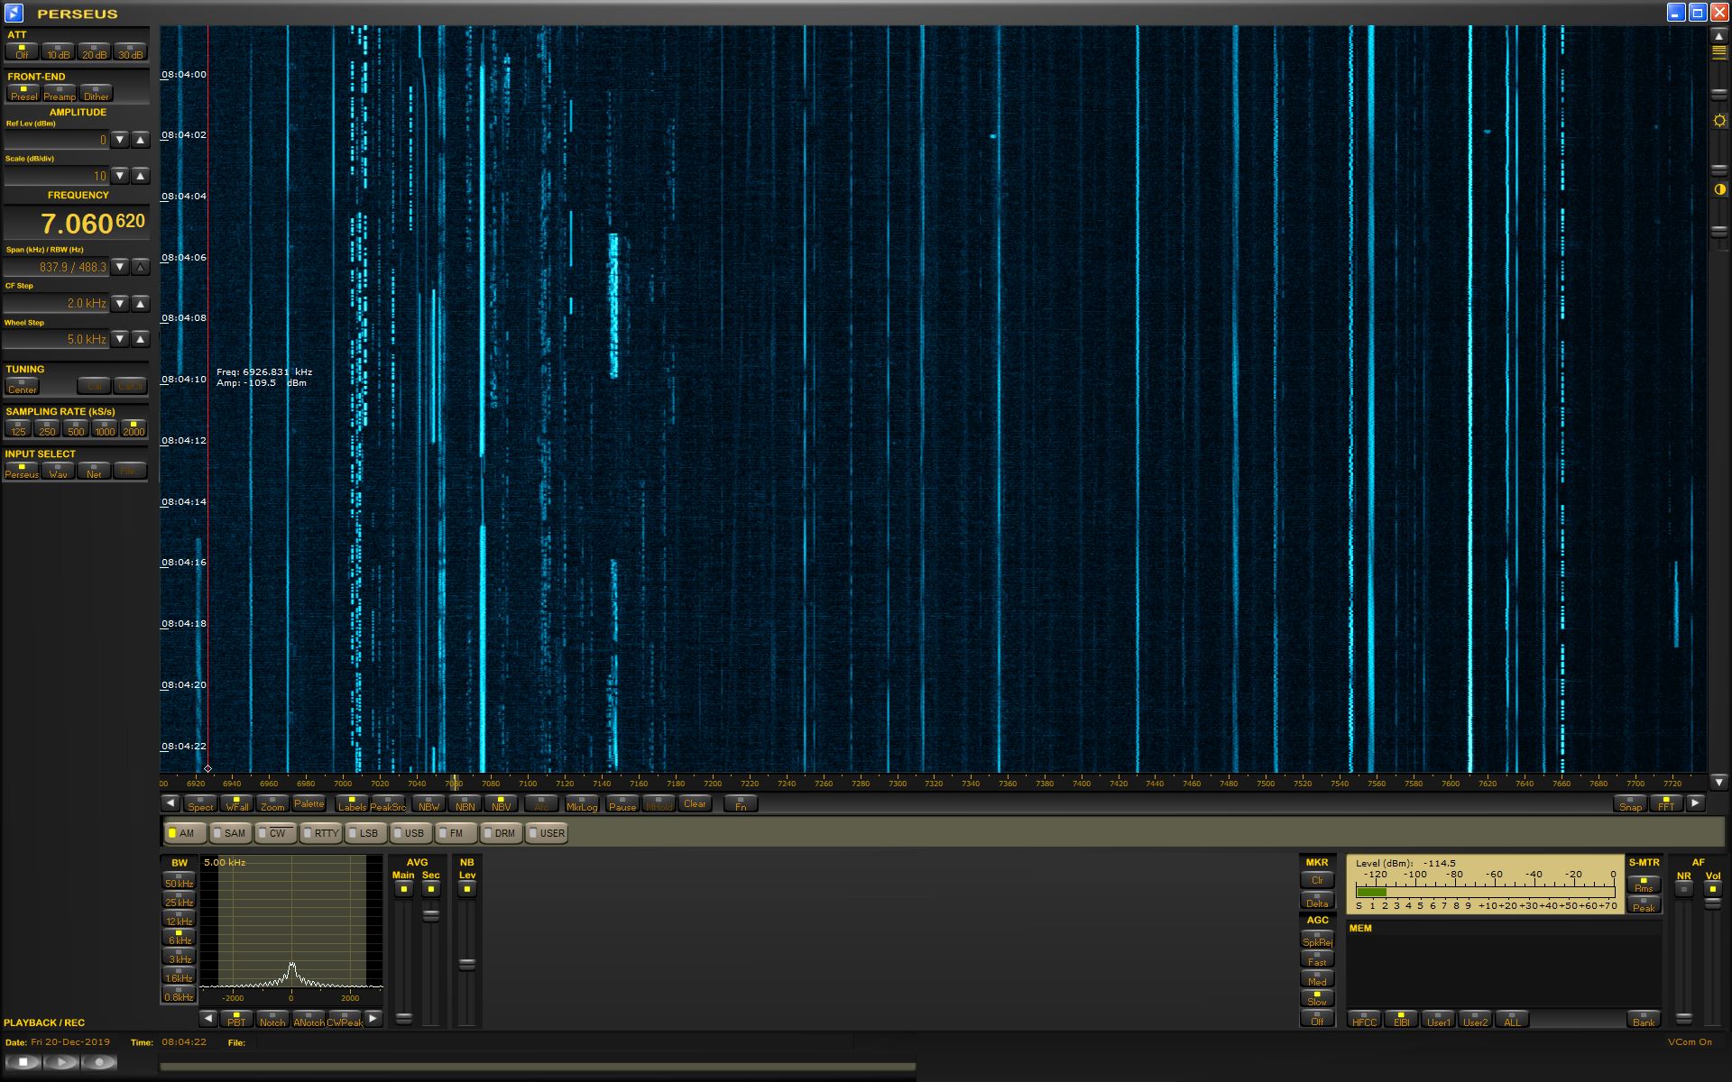Start playback with the play button
The height and width of the screenshot is (1082, 1732).
point(61,1062)
